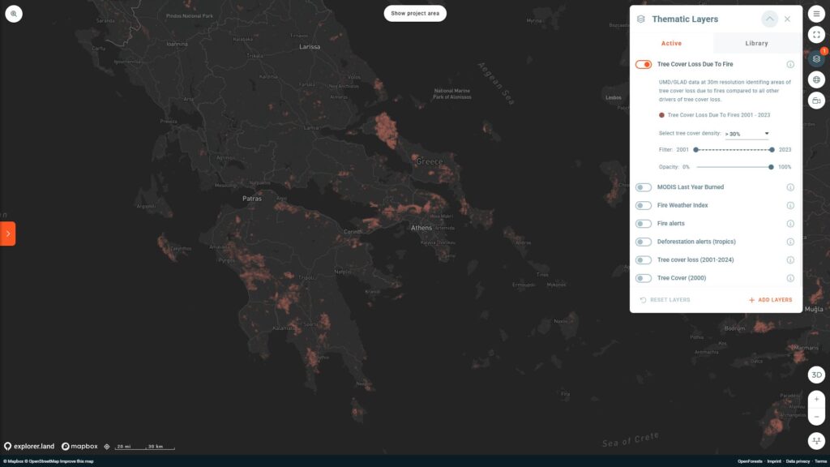Enable Fire Weather Index layer
Image resolution: width=830 pixels, height=467 pixels.
(643, 205)
